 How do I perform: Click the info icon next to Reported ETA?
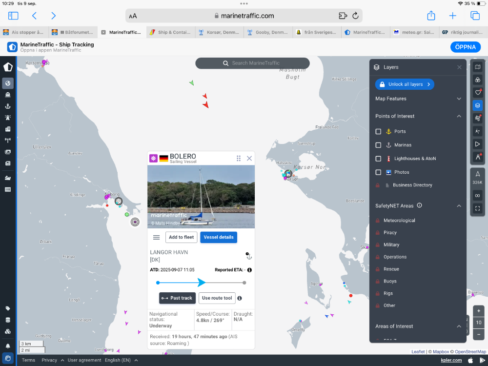coord(249,270)
